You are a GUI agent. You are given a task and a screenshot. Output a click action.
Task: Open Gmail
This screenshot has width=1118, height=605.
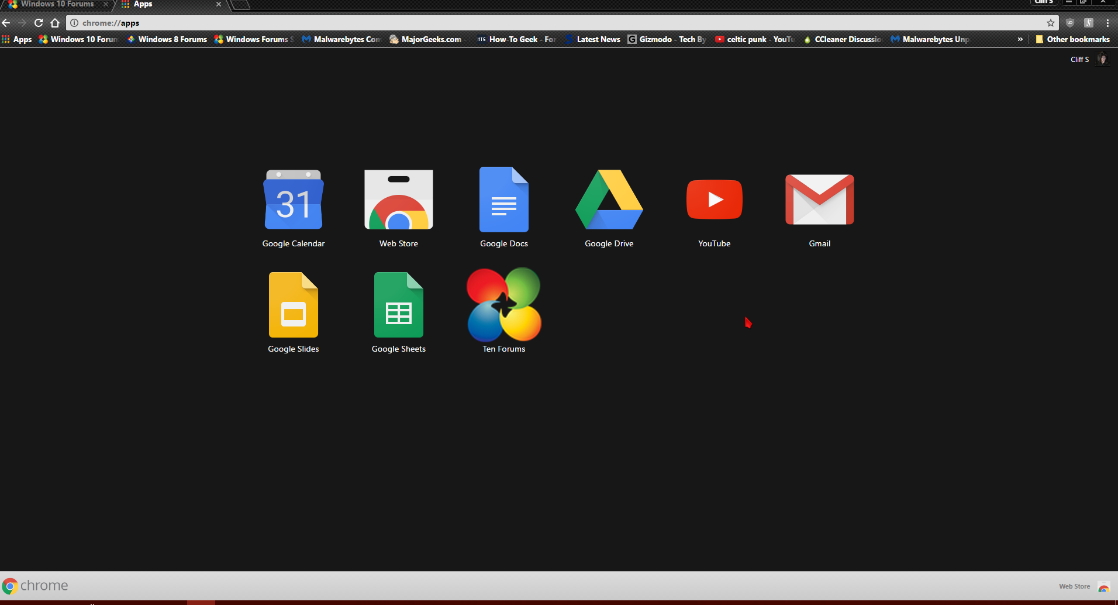click(819, 199)
